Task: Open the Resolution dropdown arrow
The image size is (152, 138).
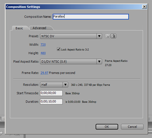Action: [65, 85]
